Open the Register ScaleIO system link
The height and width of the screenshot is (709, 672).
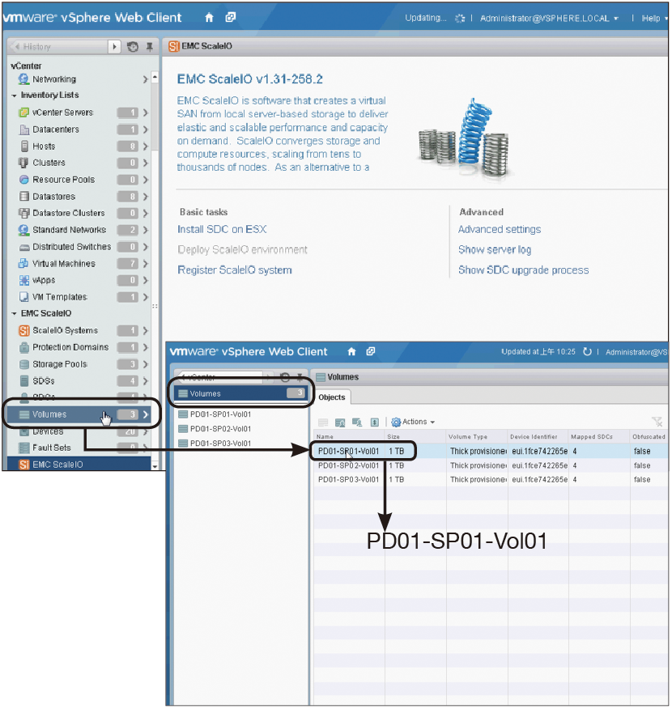tap(235, 270)
